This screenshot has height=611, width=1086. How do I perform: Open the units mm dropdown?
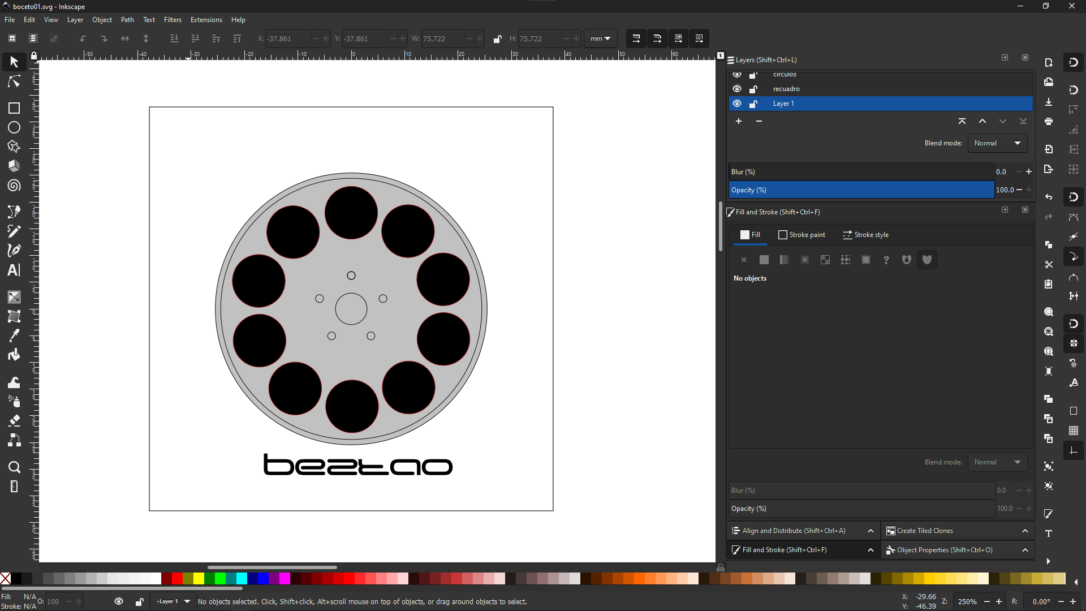[x=600, y=38]
